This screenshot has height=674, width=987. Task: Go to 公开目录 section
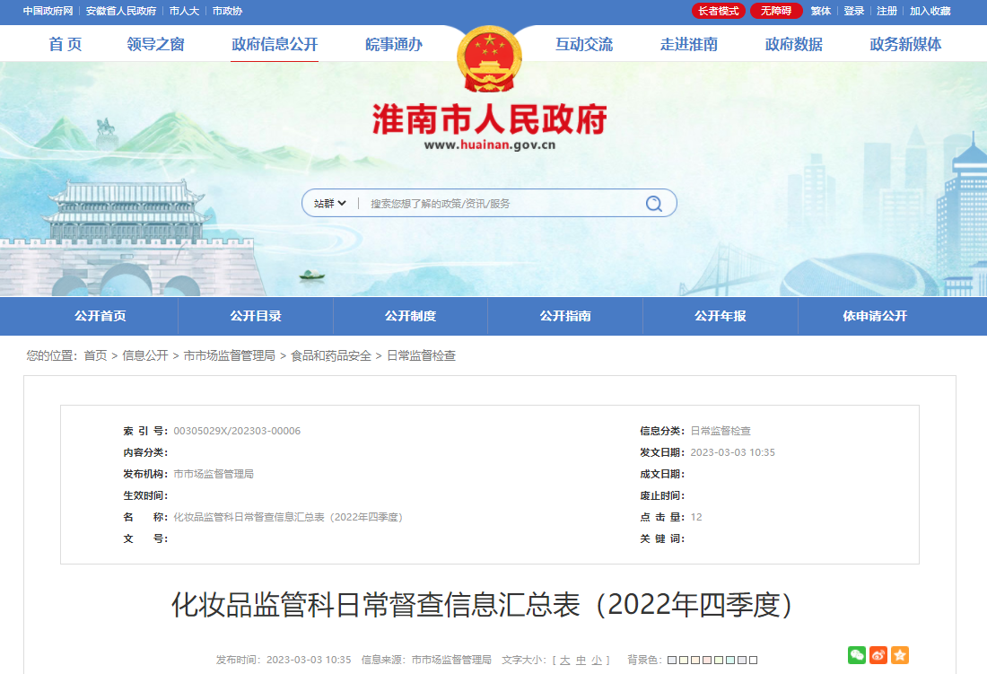(x=256, y=316)
